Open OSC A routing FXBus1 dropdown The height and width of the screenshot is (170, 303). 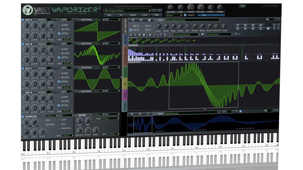pos(98,19)
